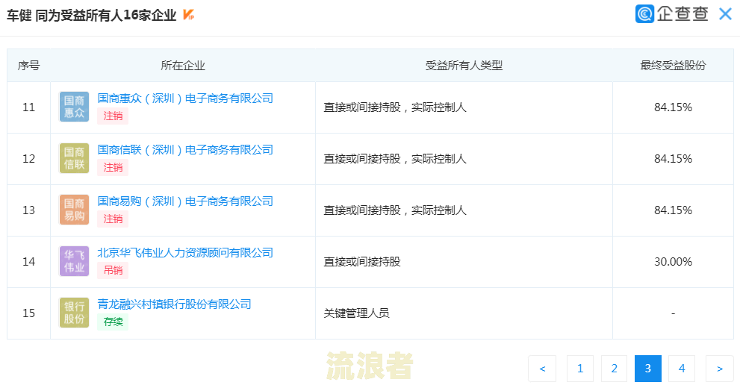The height and width of the screenshot is (388, 740).
Task: Click the dash share value in row 15
Action: [673, 313]
